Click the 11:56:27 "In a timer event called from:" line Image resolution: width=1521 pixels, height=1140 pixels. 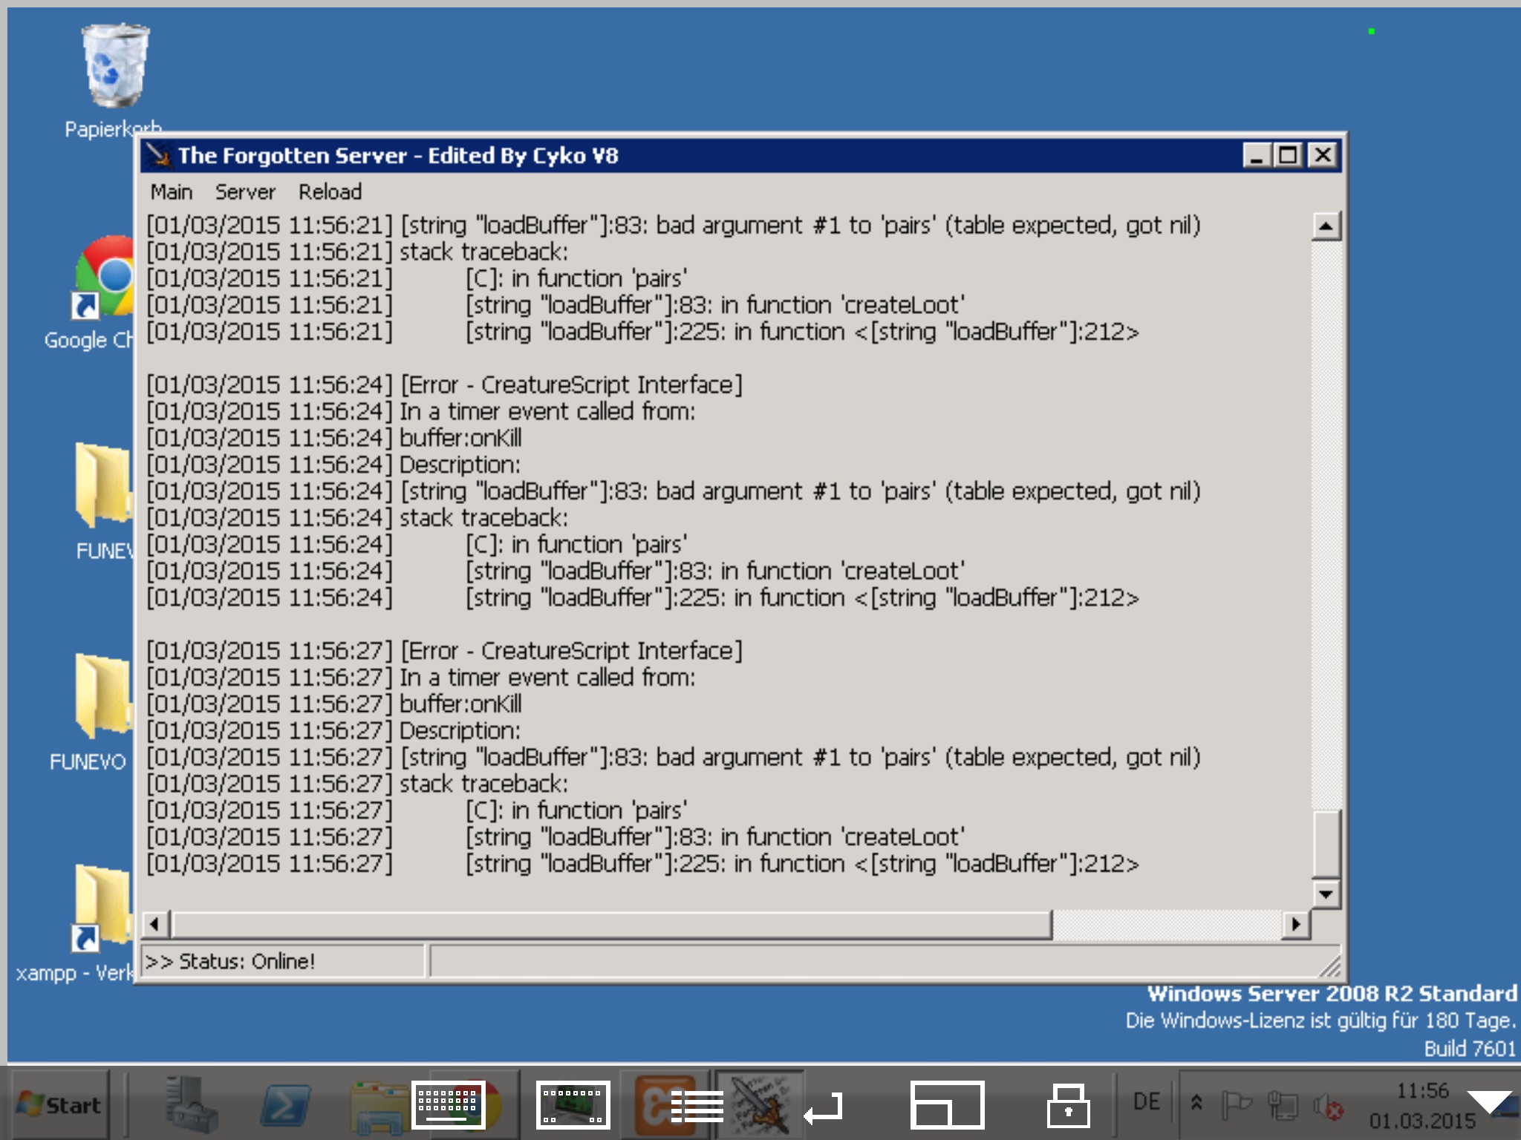pyautogui.click(x=420, y=678)
